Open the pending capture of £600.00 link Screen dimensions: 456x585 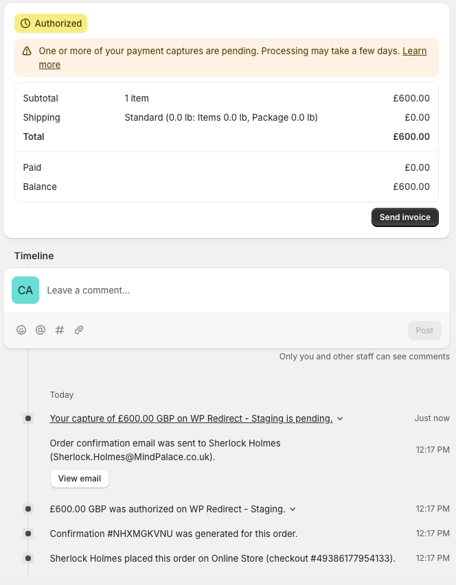pyautogui.click(x=191, y=418)
